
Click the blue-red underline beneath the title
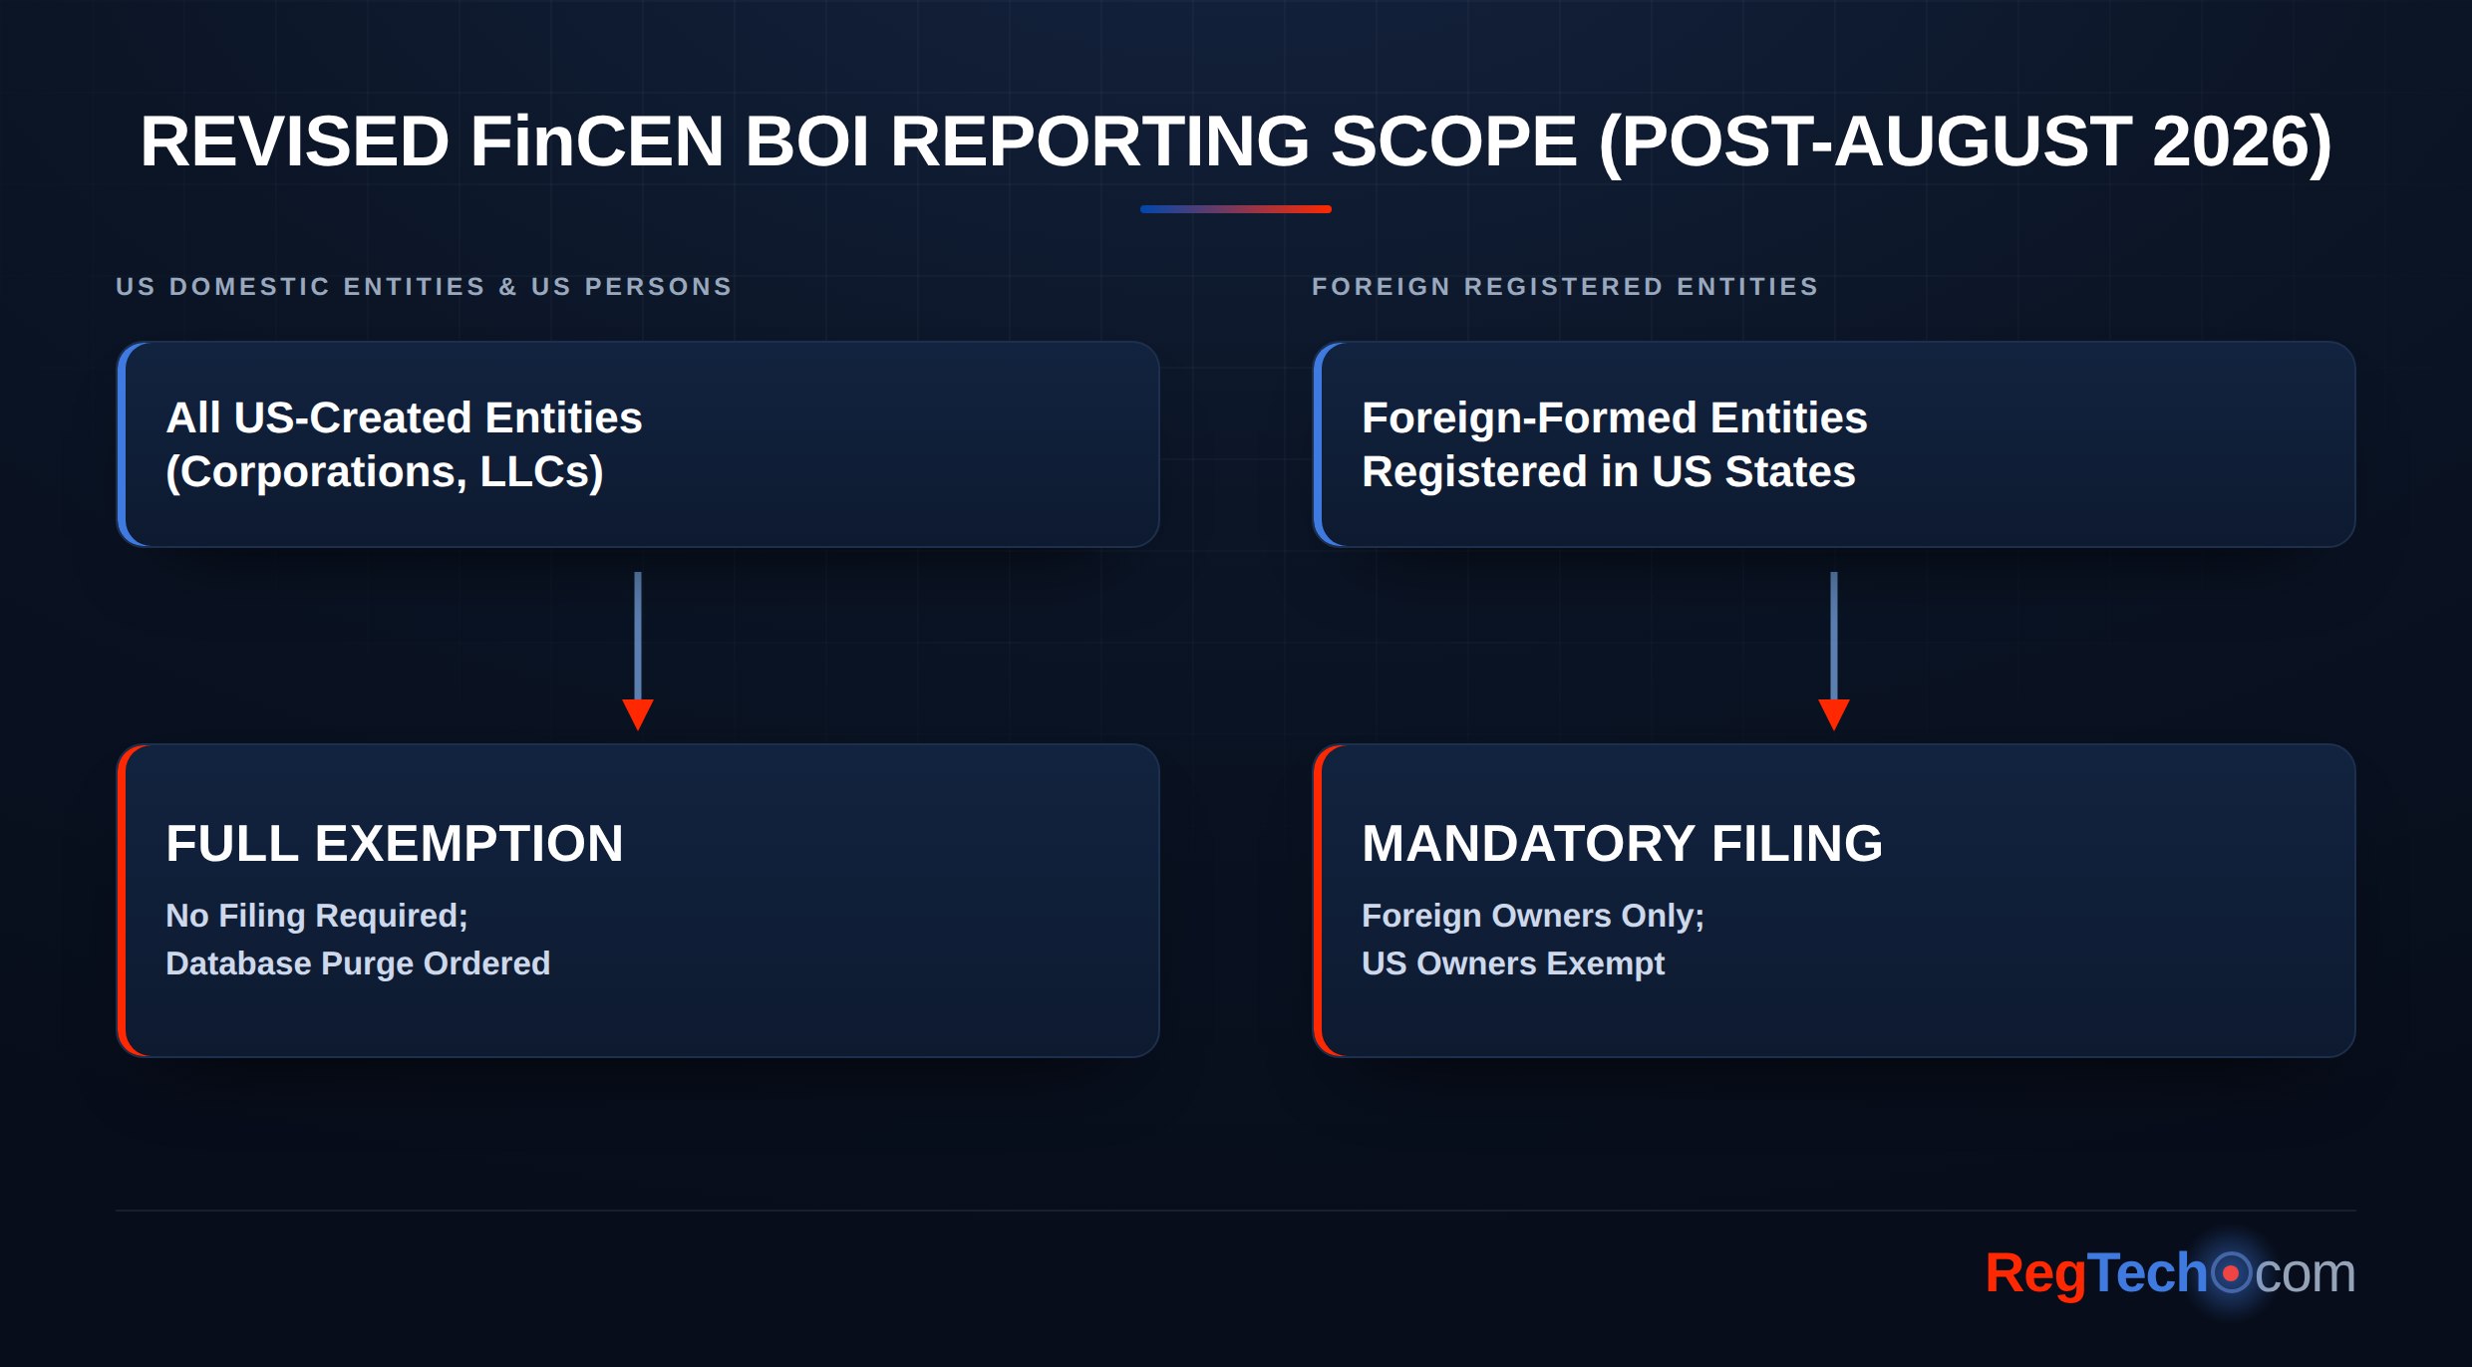pos(1236,209)
